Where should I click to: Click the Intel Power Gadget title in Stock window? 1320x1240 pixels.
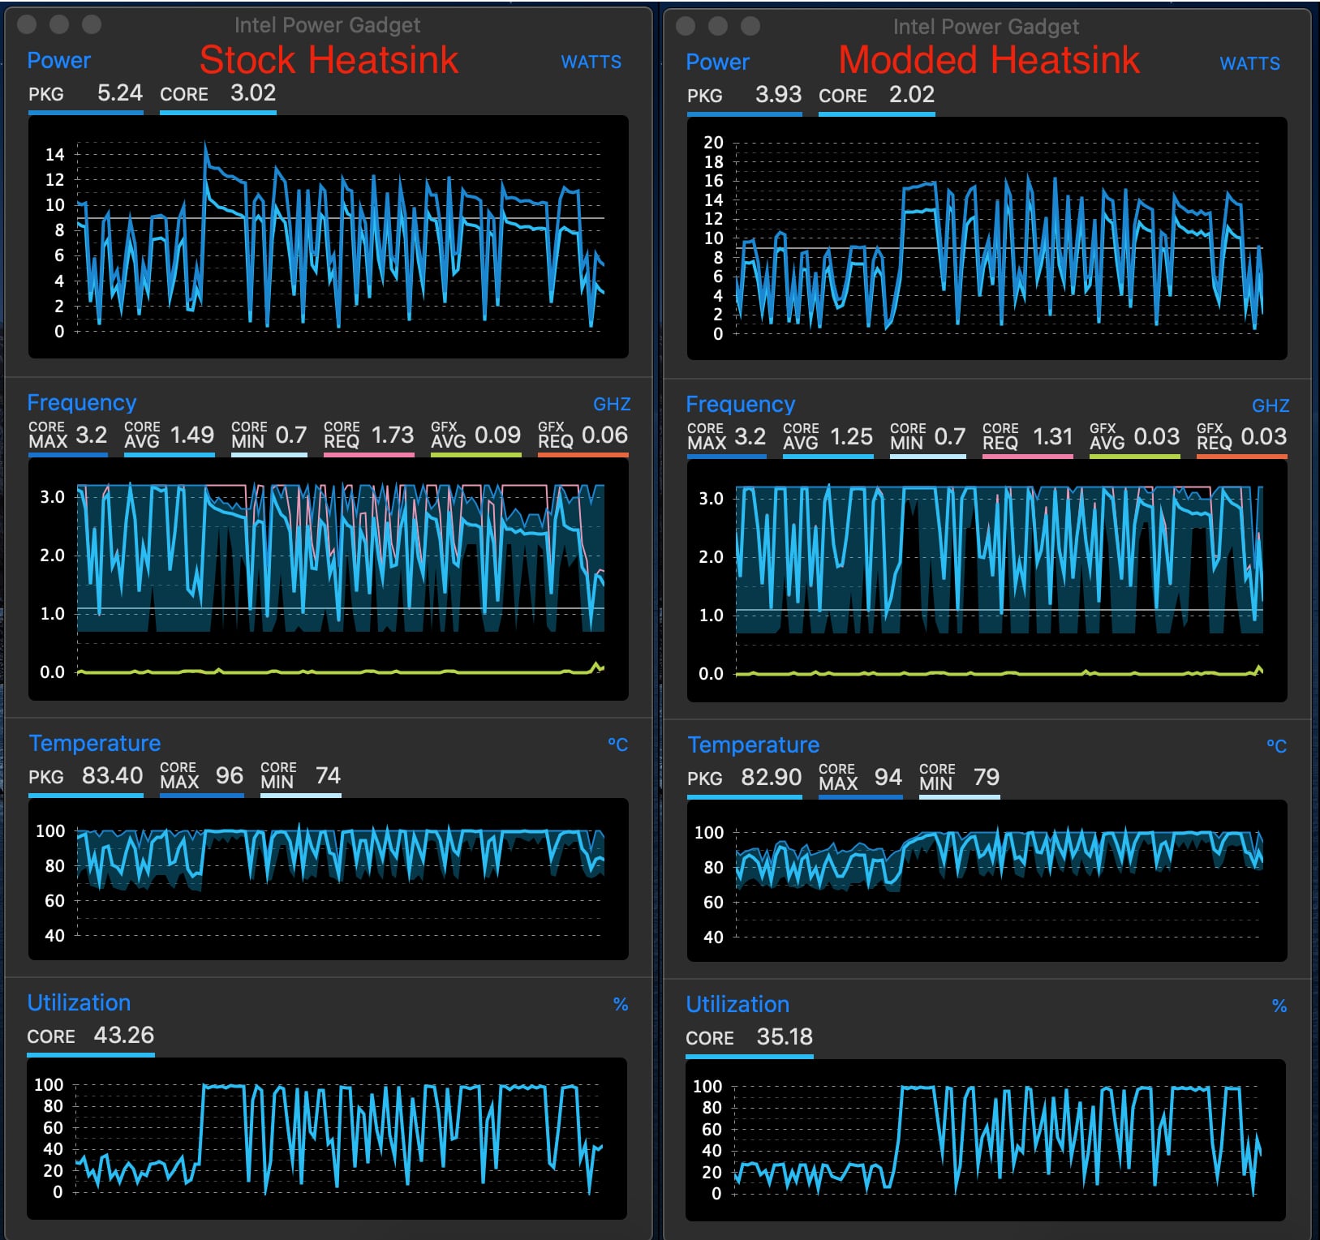[327, 25]
